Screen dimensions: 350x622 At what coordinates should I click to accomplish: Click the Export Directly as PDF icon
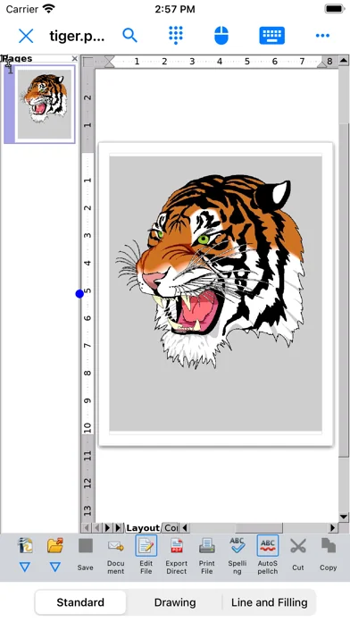click(x=177, y=555)
